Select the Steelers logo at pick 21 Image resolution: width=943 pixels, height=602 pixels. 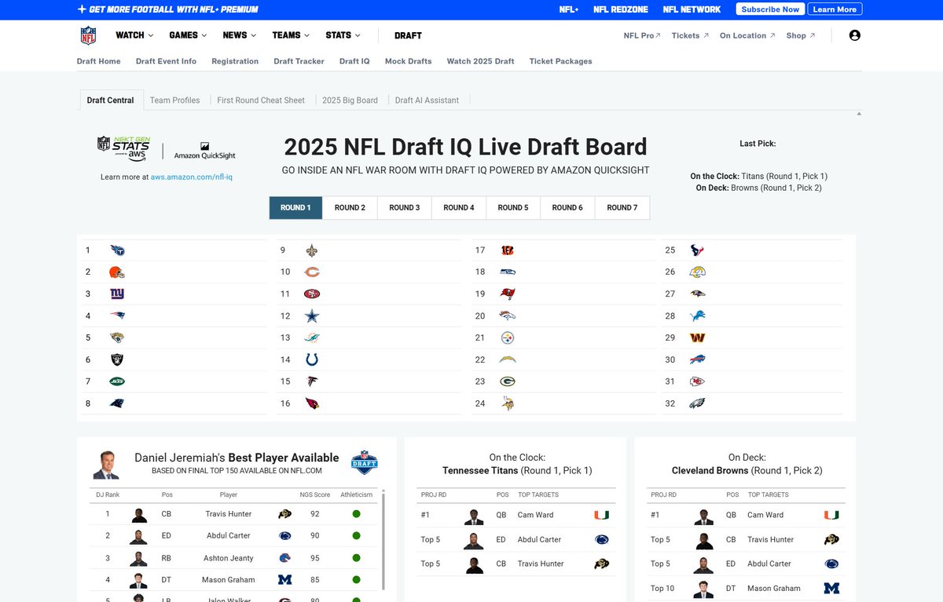[508, 337]
